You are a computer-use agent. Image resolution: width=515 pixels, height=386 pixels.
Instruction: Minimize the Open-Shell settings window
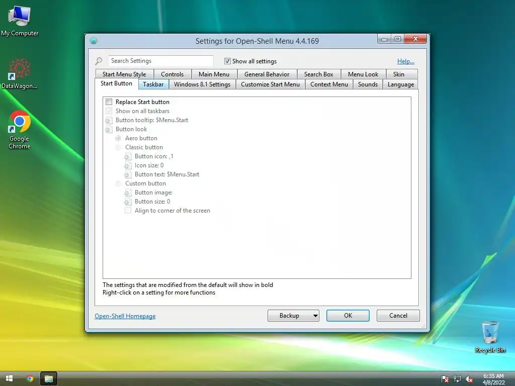[x=384, y=39]
